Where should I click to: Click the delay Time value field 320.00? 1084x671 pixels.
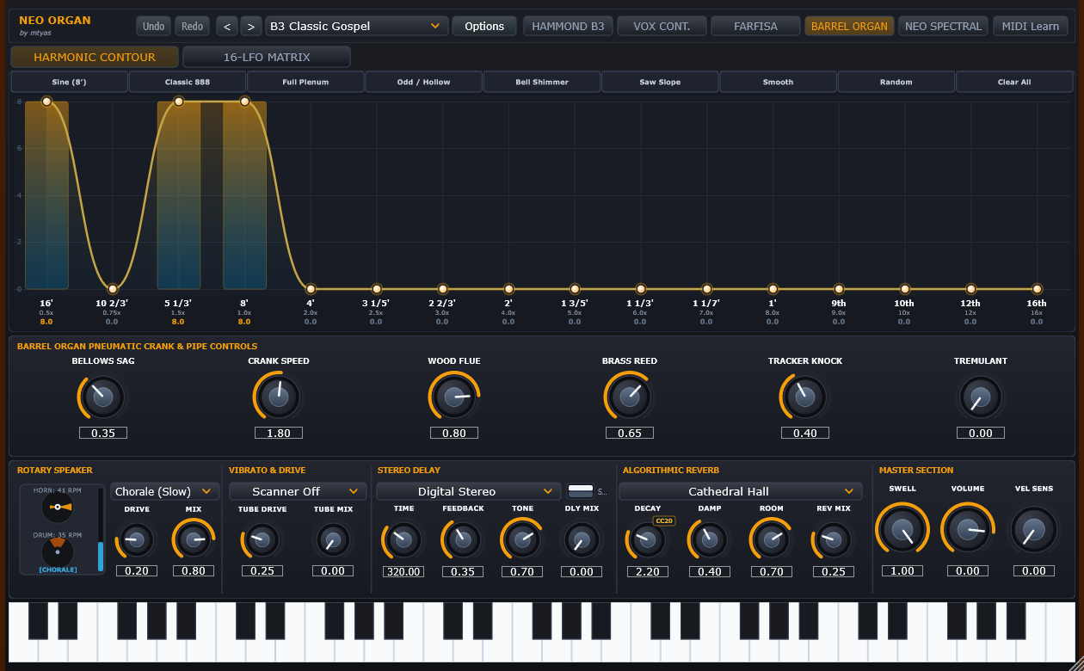pyautogui.click(x=403, y=571)
